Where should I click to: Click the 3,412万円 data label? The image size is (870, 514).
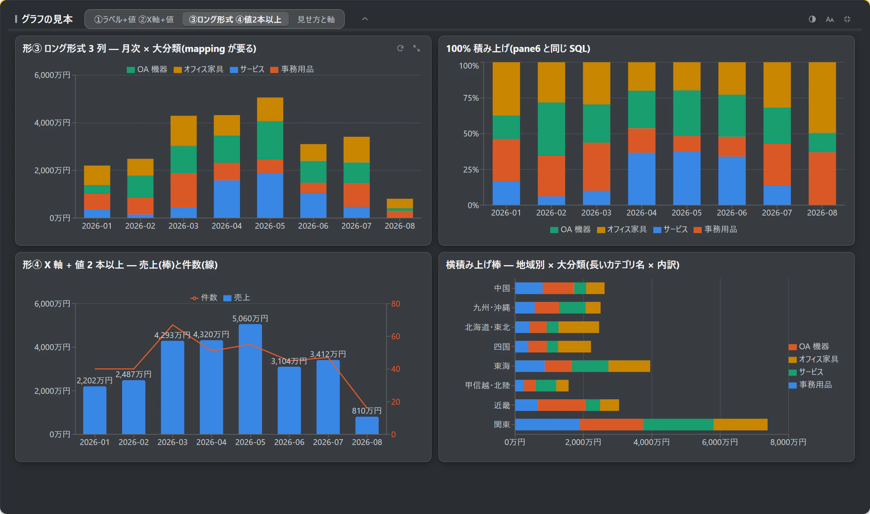[328, 354]
